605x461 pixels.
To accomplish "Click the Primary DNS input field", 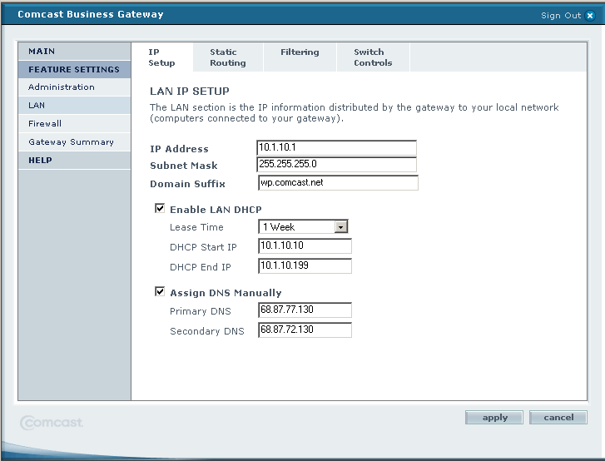I will pyautogui.click(x=305, y=310).
